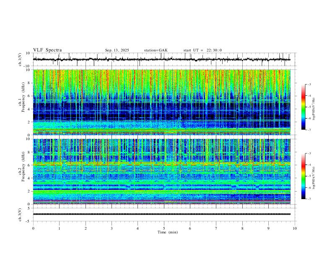Click the date "Sep. 13, 2025"
Image resolution: width=332 pixels, height=256 pixels.
[x=117, y=50]
